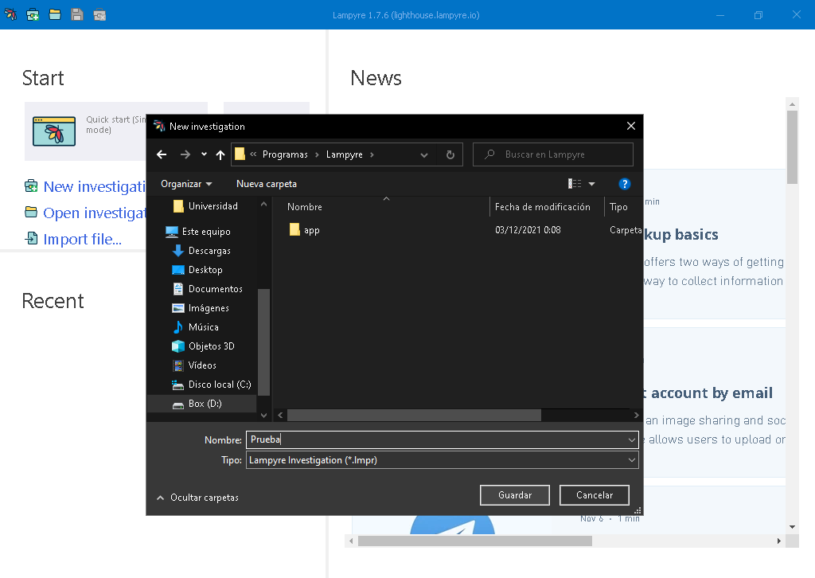The image size is (815, 578).
Task: Click the new investigation toolbar icon
Action: pos(33,14)
